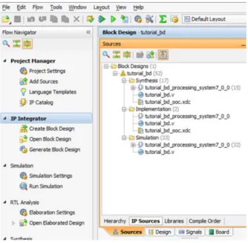The width and height of the screenshot is (248, 243).
Task: Select the Signals bottom tab
Action: click(x=190, y=232)
